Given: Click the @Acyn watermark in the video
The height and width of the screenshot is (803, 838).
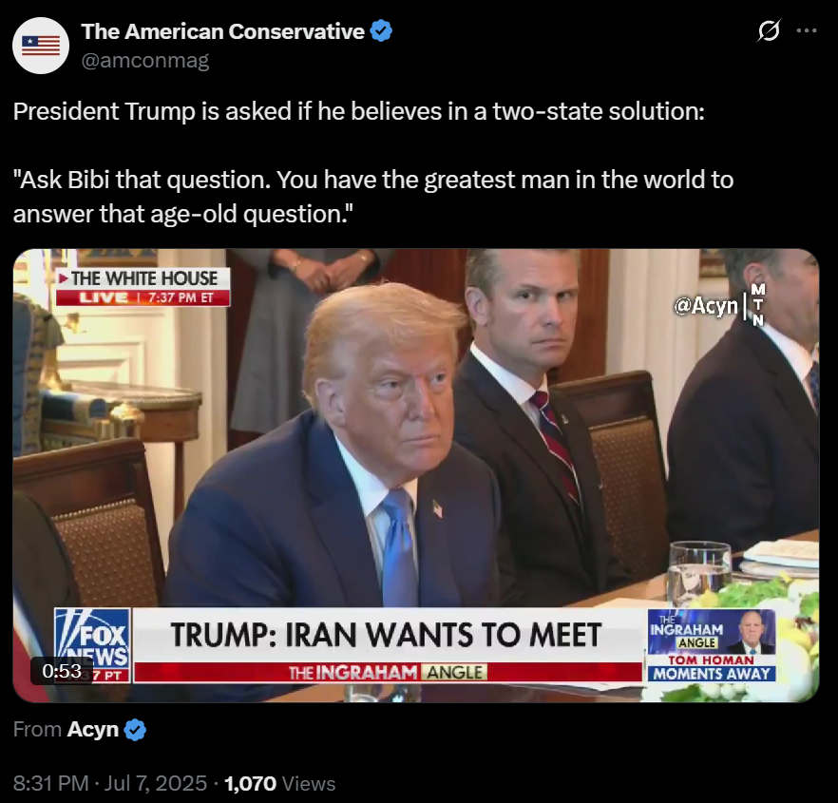Looking at the screenshot, I should (x=705, y=306).
